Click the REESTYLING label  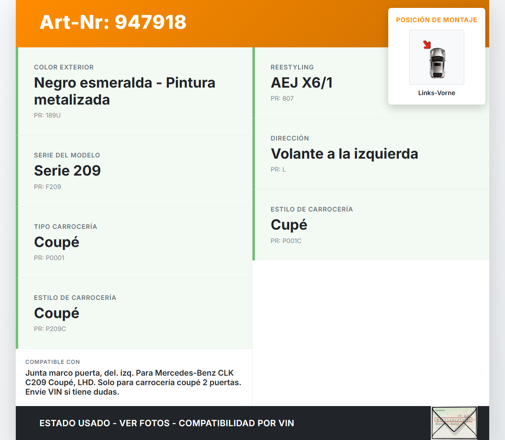pyautogui.click(x=292, y=67)
